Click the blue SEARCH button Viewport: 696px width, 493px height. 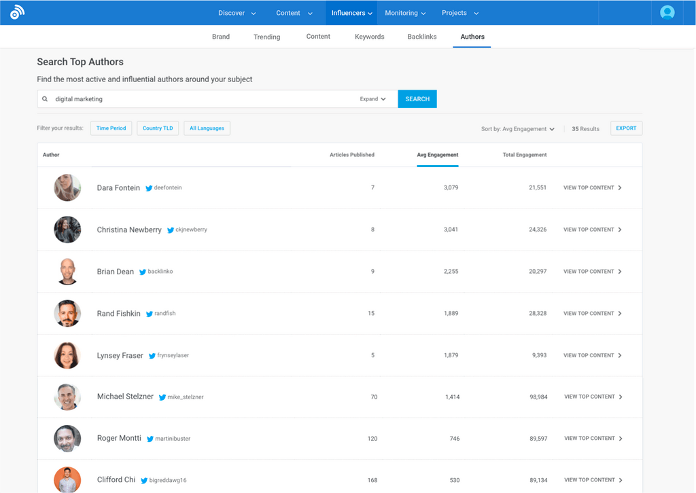pos(417,99)
